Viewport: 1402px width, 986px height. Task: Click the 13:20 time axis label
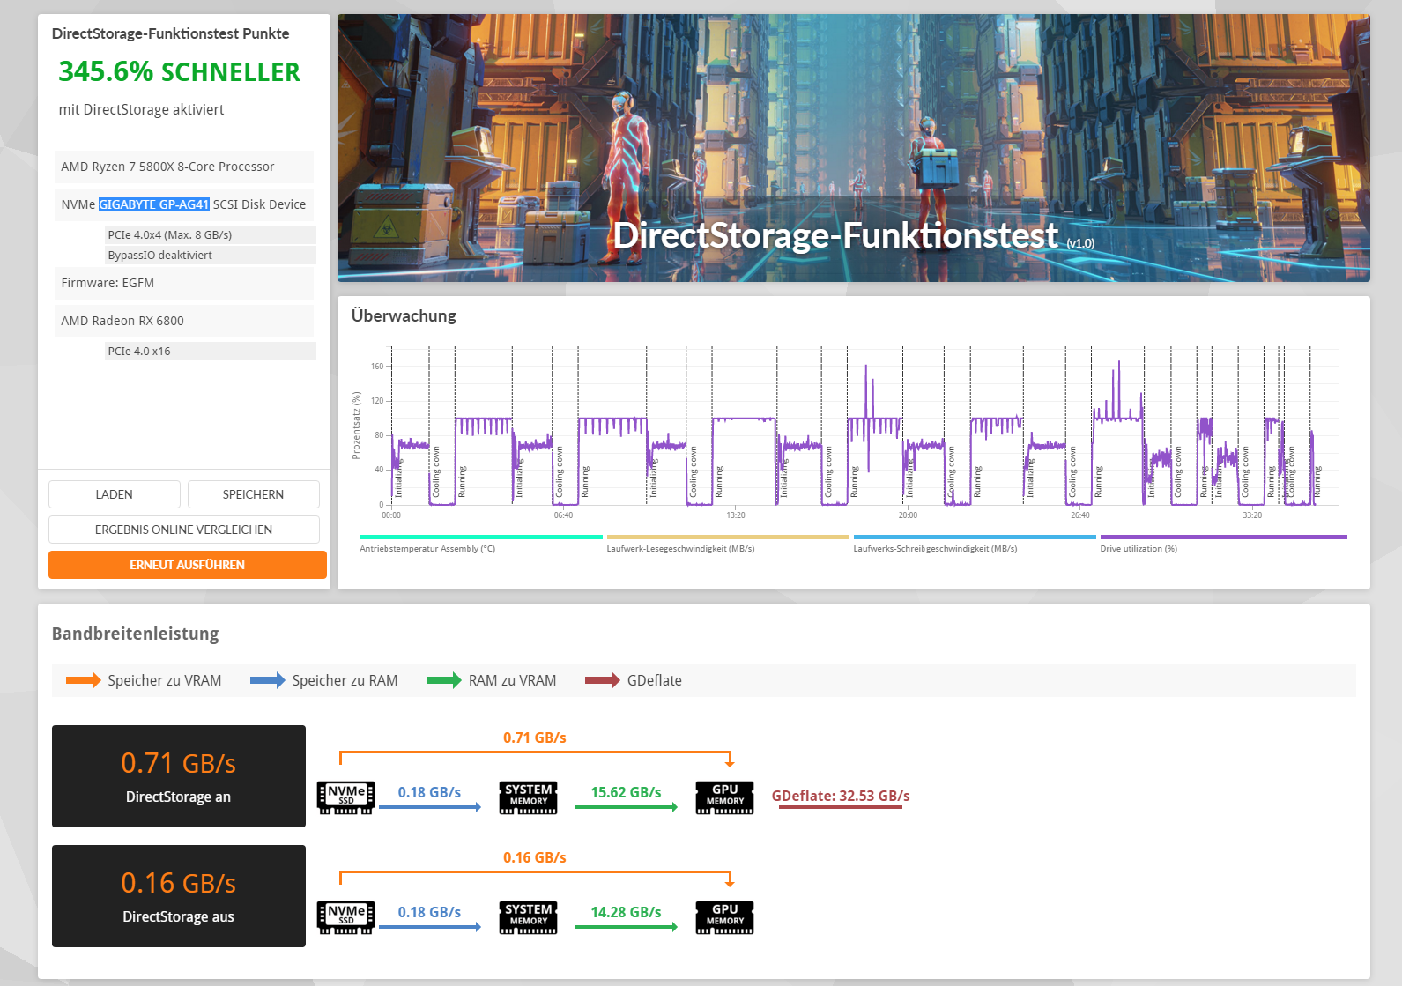(x=736, y=515)
